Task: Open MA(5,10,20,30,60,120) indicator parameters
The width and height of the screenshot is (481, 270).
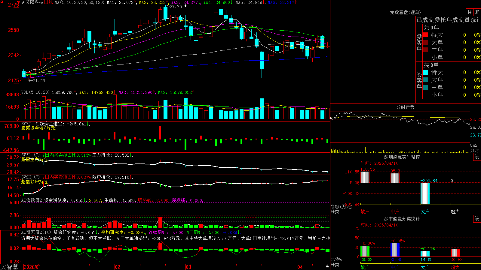Action: point(79,2)
